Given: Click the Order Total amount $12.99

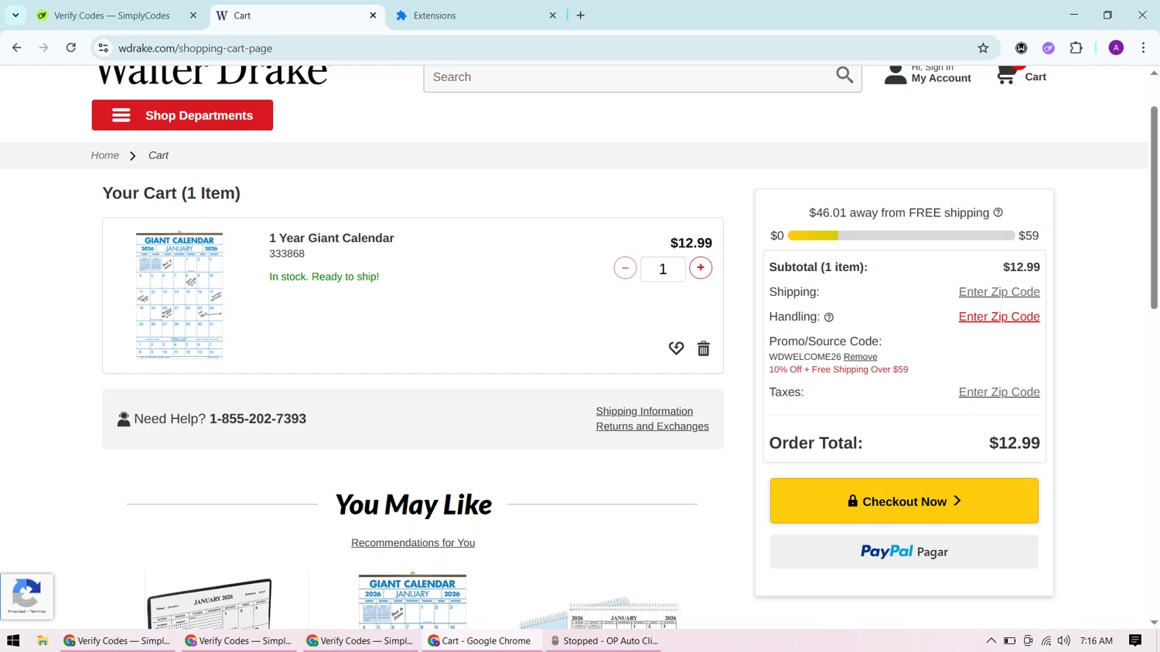Looking at the screenshot, I should [x=1015, y=443].
